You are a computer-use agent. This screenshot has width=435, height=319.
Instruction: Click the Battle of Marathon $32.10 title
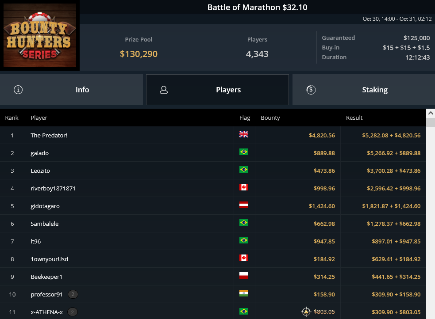tap(257, 7)
